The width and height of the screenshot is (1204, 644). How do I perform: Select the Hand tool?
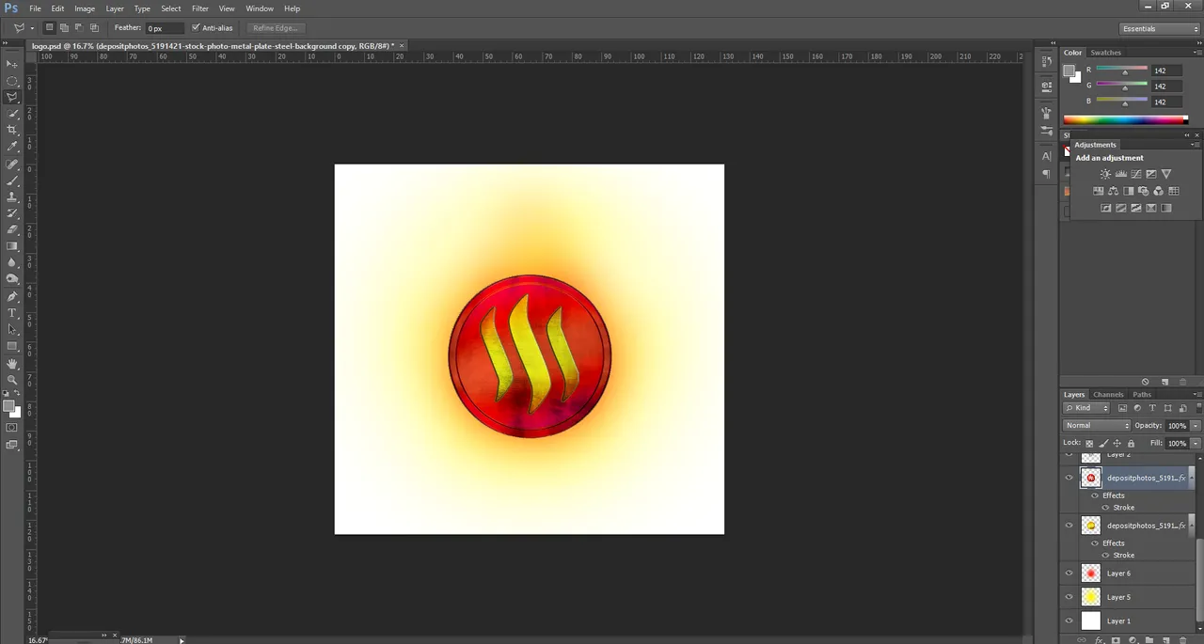tap(12, 364)
